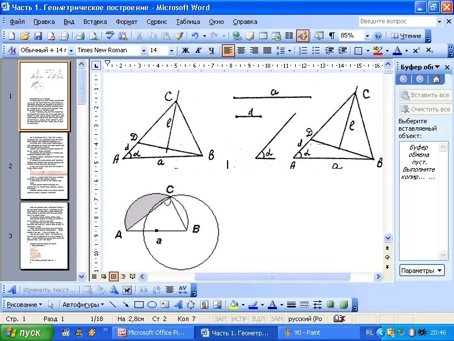Open the Формат menu
The image size is (454, 341).
coord(127,22)
